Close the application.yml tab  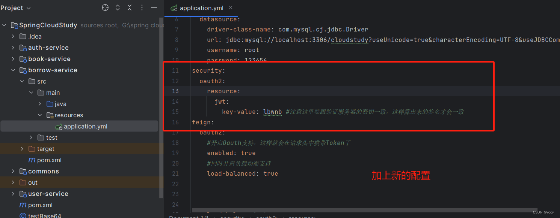231,8
